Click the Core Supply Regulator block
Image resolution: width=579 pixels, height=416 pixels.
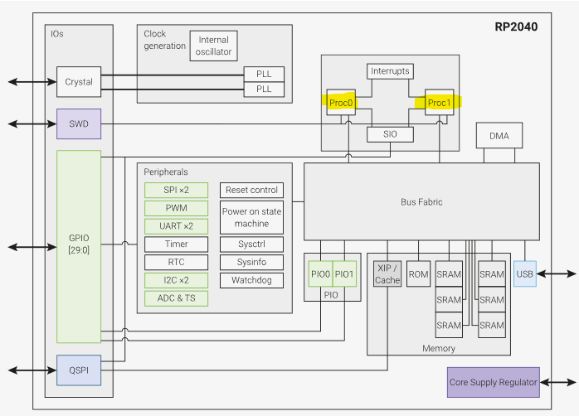point(494,383)
